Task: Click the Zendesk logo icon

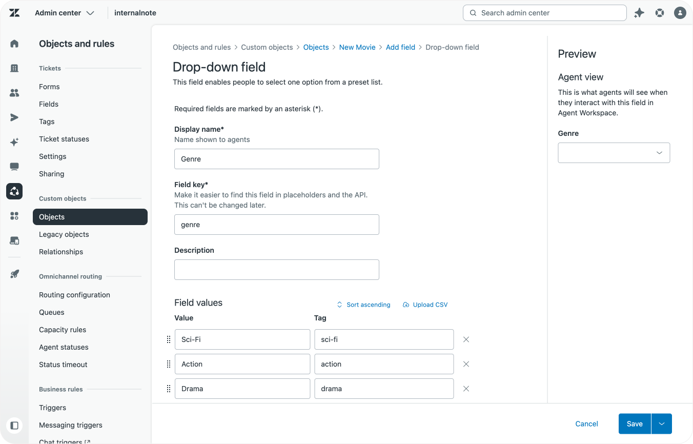Action: click(x=14, y=13)
